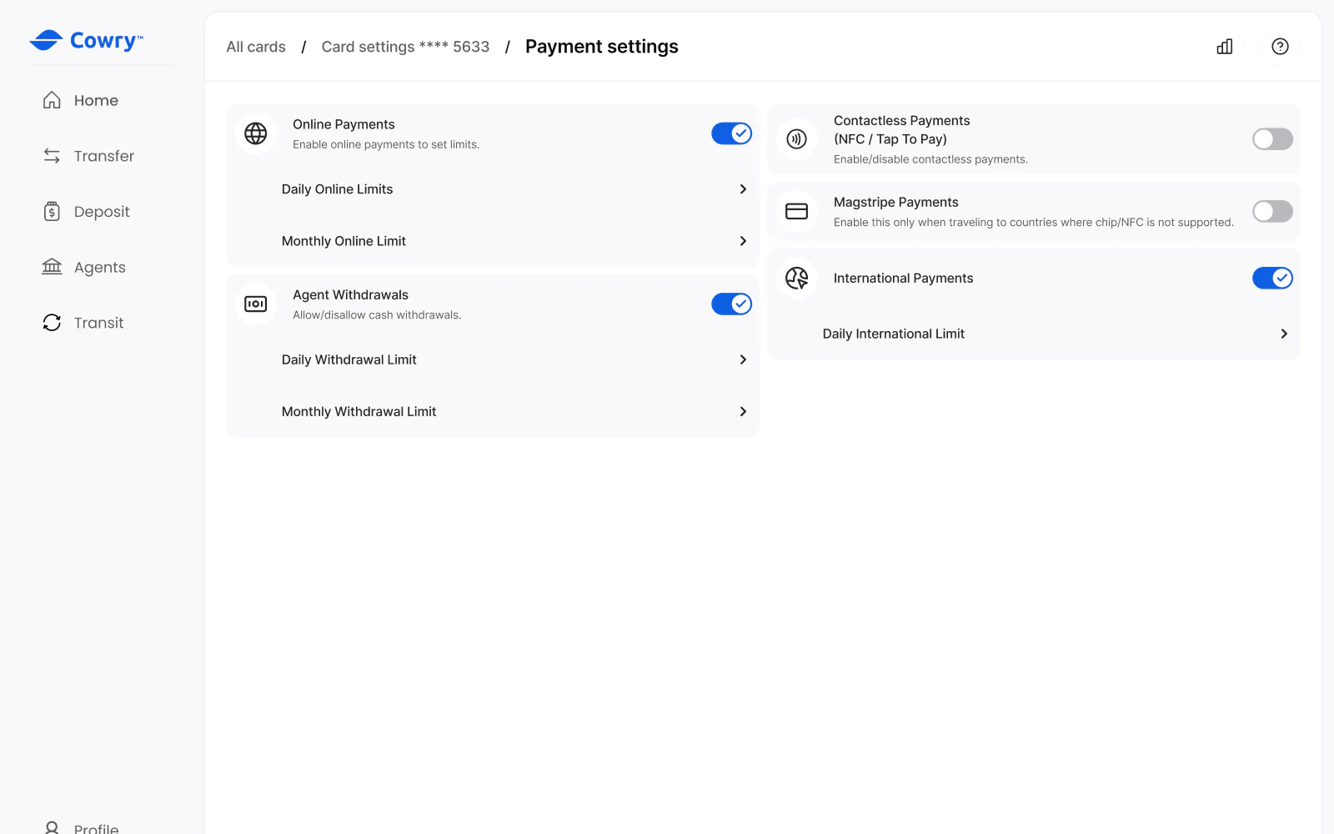Disable the Online Payments toggle
The height and width of the screenshot is (834, 1334).
tap(731, 133)
